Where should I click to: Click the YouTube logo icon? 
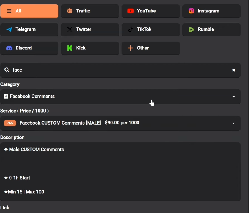pyautogui.click(x=130, y=11)
